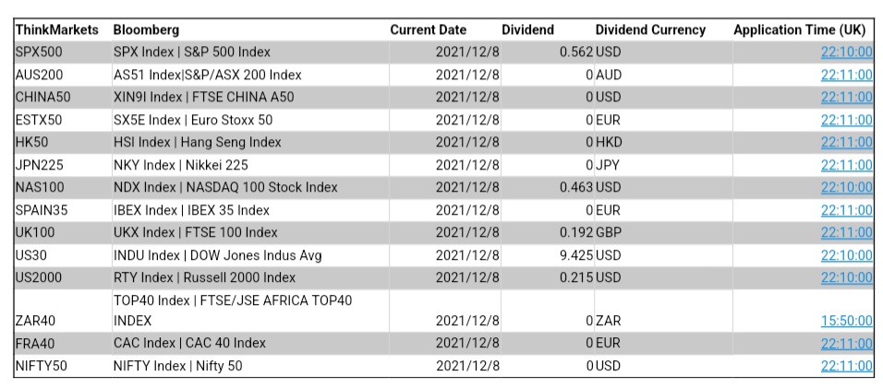Select the HK50 row time link

coord(846,143)
